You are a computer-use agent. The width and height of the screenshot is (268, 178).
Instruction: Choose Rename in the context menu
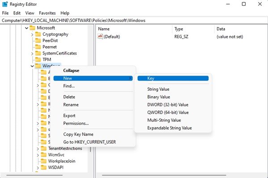click(93, 105)
